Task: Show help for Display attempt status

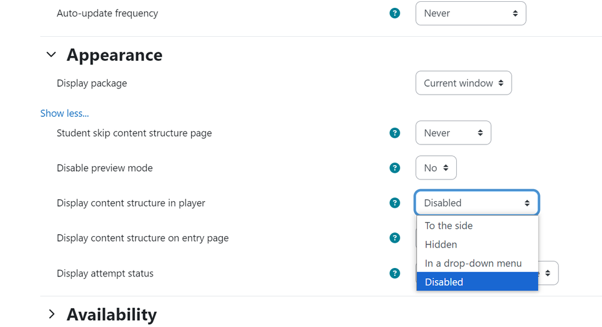Action: 395,273
